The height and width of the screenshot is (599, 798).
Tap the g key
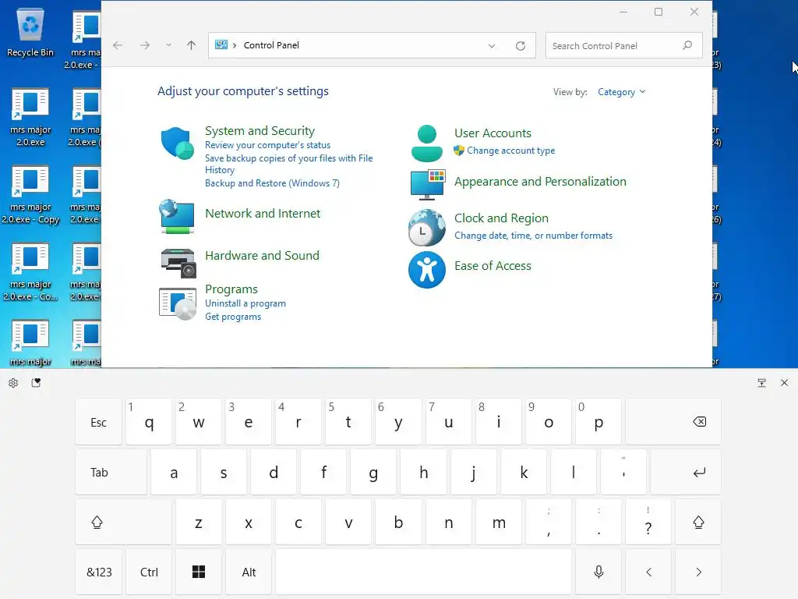pos(373,472)
